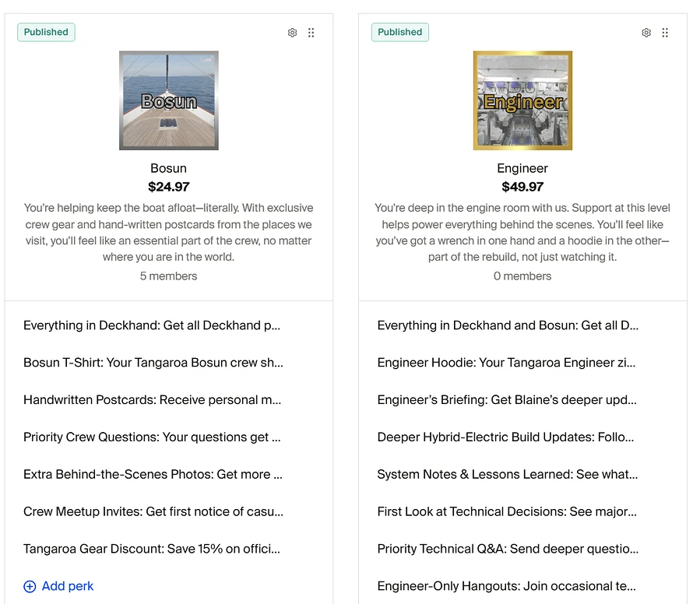
Task: Click the plus icon beside Add perk
Action: coord(30,586)
